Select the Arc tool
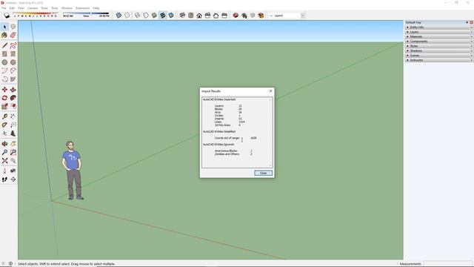This screenshot has width=474, height=267. click(4, 71)
